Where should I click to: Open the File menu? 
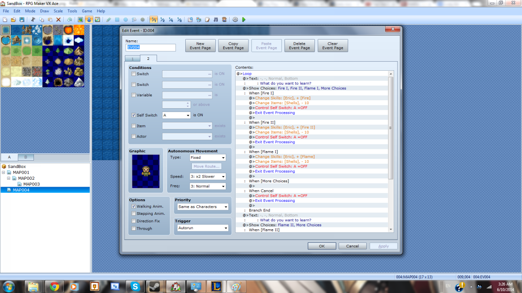pos(6,11)
